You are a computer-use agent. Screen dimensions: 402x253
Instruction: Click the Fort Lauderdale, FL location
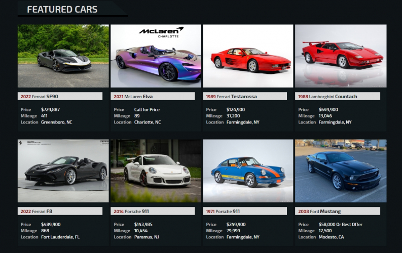tap(60, 237)
